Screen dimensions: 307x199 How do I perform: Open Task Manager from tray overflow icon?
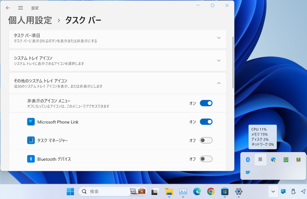click(x=260, y=160)
